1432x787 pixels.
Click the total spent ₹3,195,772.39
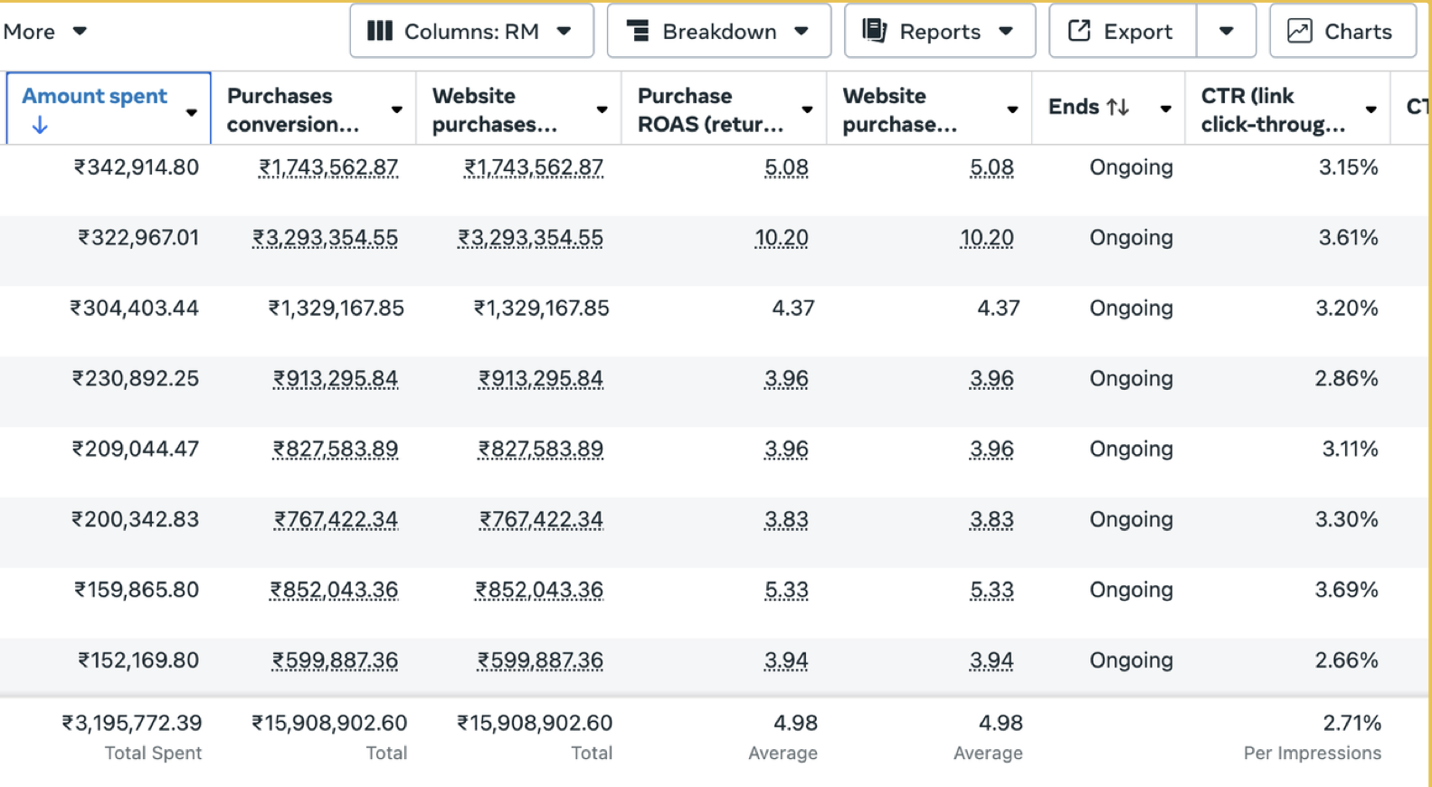(x=132, y=723)
